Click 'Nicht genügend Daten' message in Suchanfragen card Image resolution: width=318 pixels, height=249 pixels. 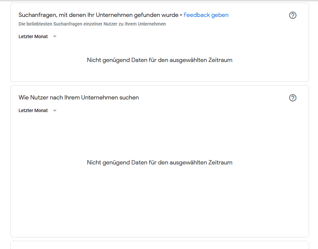coord(159,60)
